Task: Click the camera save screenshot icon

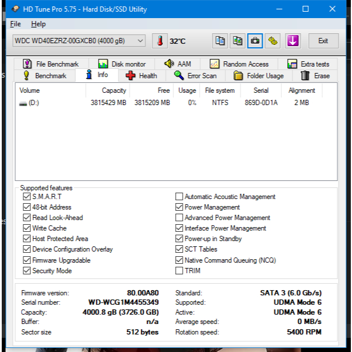Action: click(255, 41)
